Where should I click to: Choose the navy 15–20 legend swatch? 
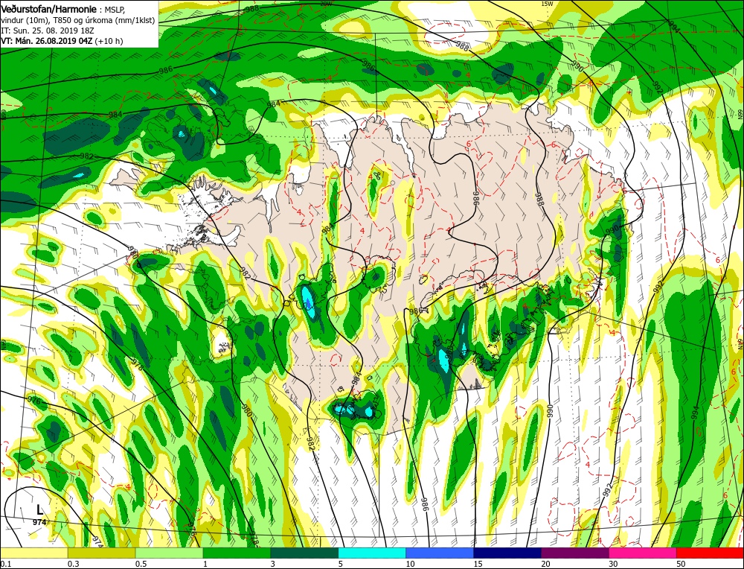point(507,553)
